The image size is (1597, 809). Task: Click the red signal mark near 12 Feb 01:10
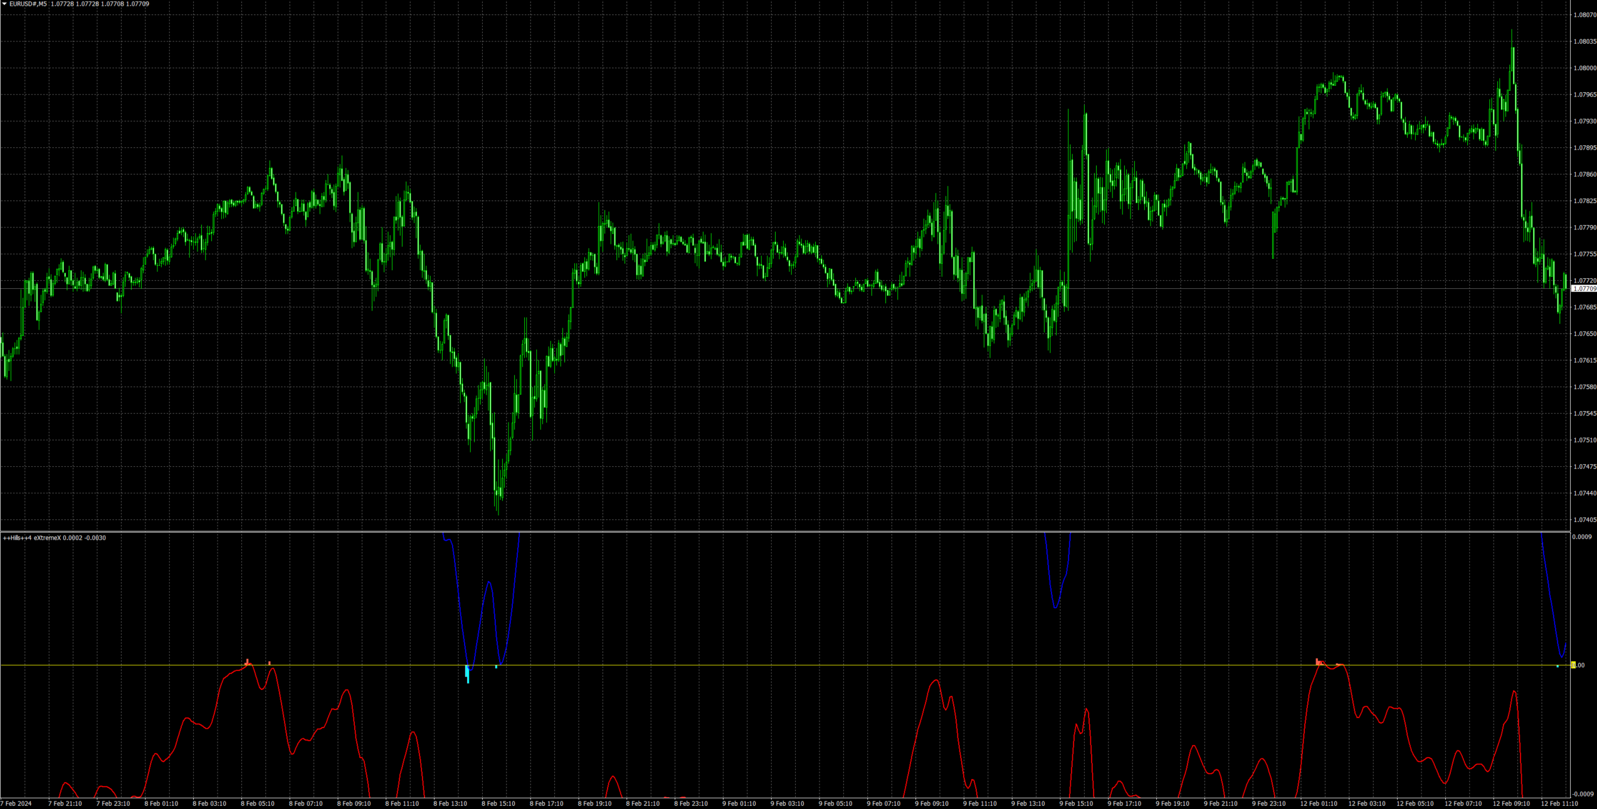[x=1317, y=662]
